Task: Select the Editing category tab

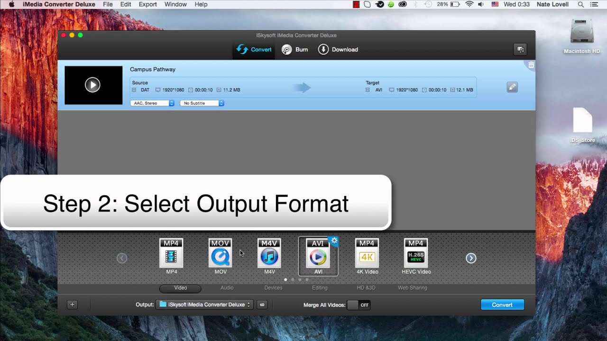Action: tap(320, 288)
